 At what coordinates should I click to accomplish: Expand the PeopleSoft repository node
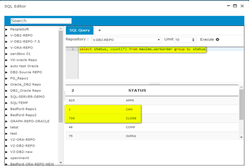coord(6,29)
